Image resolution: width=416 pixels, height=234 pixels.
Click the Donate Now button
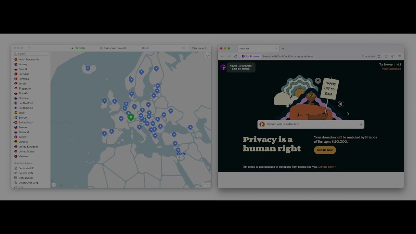click(x=325, y=150)
